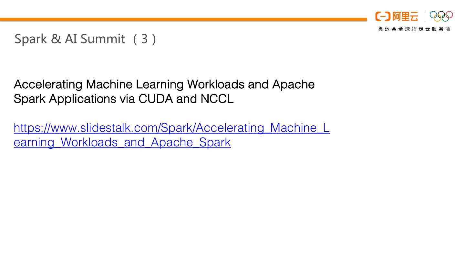Click the word Spark starting the heading's second line
The height and width of the screenshot is (261, 465).
(29, 99)
